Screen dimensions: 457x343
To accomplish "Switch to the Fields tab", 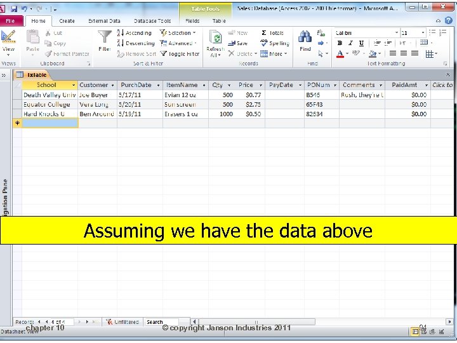I will [x=192, y=21].
